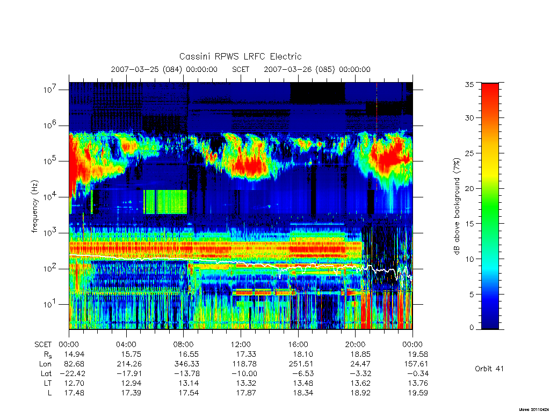The width and height of the screenshot is (550, 412).
Task: Click the L value '18.34'
Action: coord(303,393)
